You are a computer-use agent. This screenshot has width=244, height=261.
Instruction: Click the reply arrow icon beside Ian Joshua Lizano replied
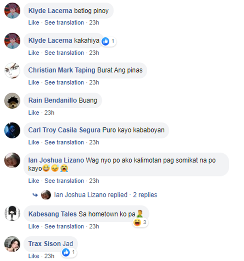(x=35, y=195)
